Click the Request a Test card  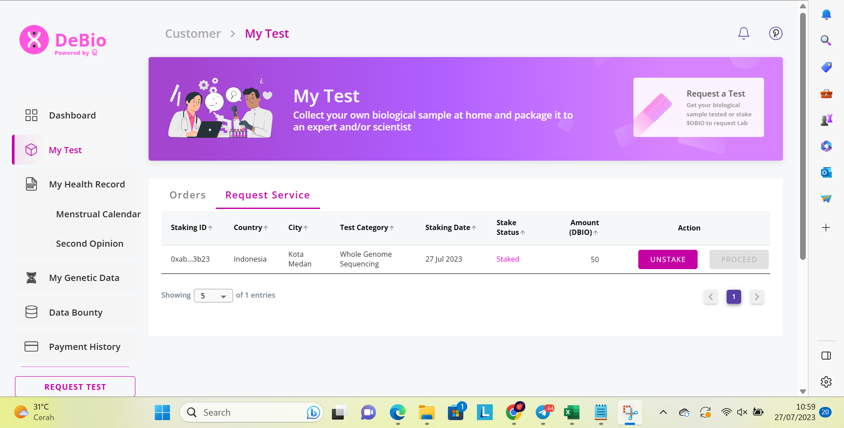click(698, 108)
